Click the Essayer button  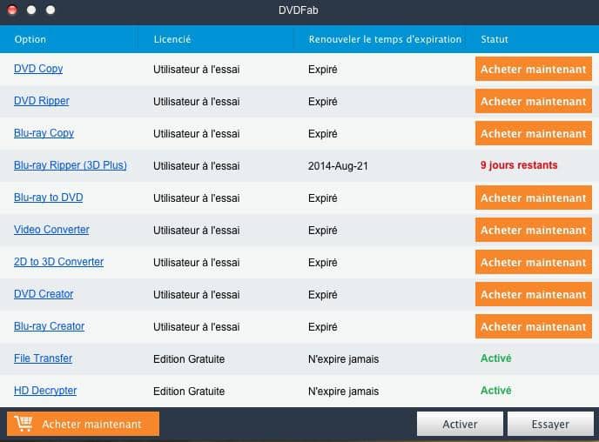550,424
